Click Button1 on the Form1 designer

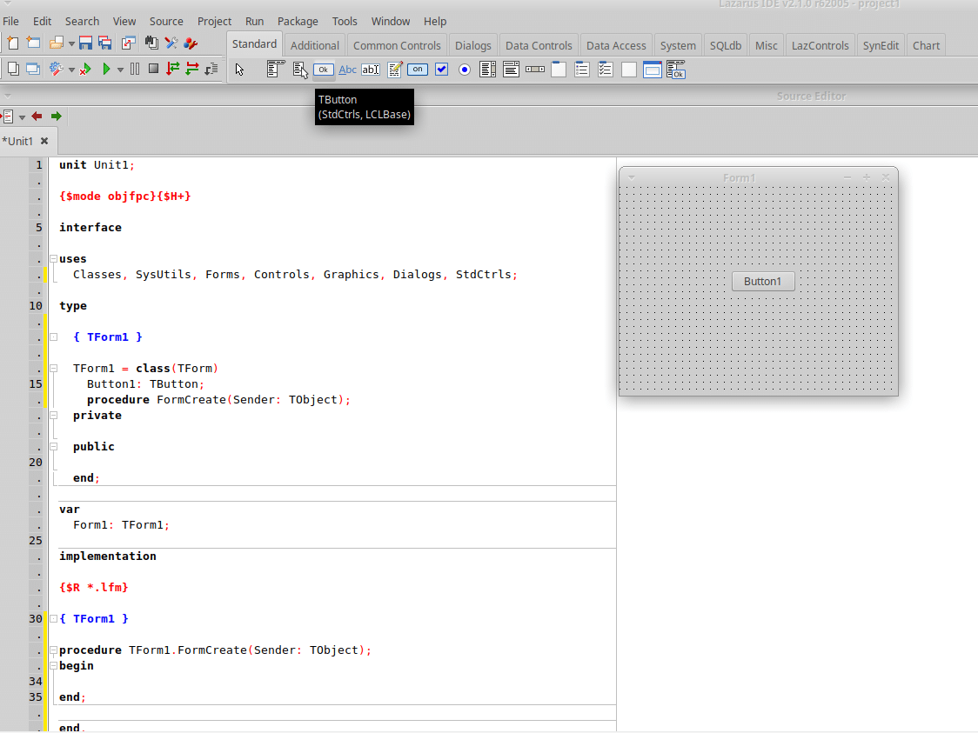click(x=762, y=282)
